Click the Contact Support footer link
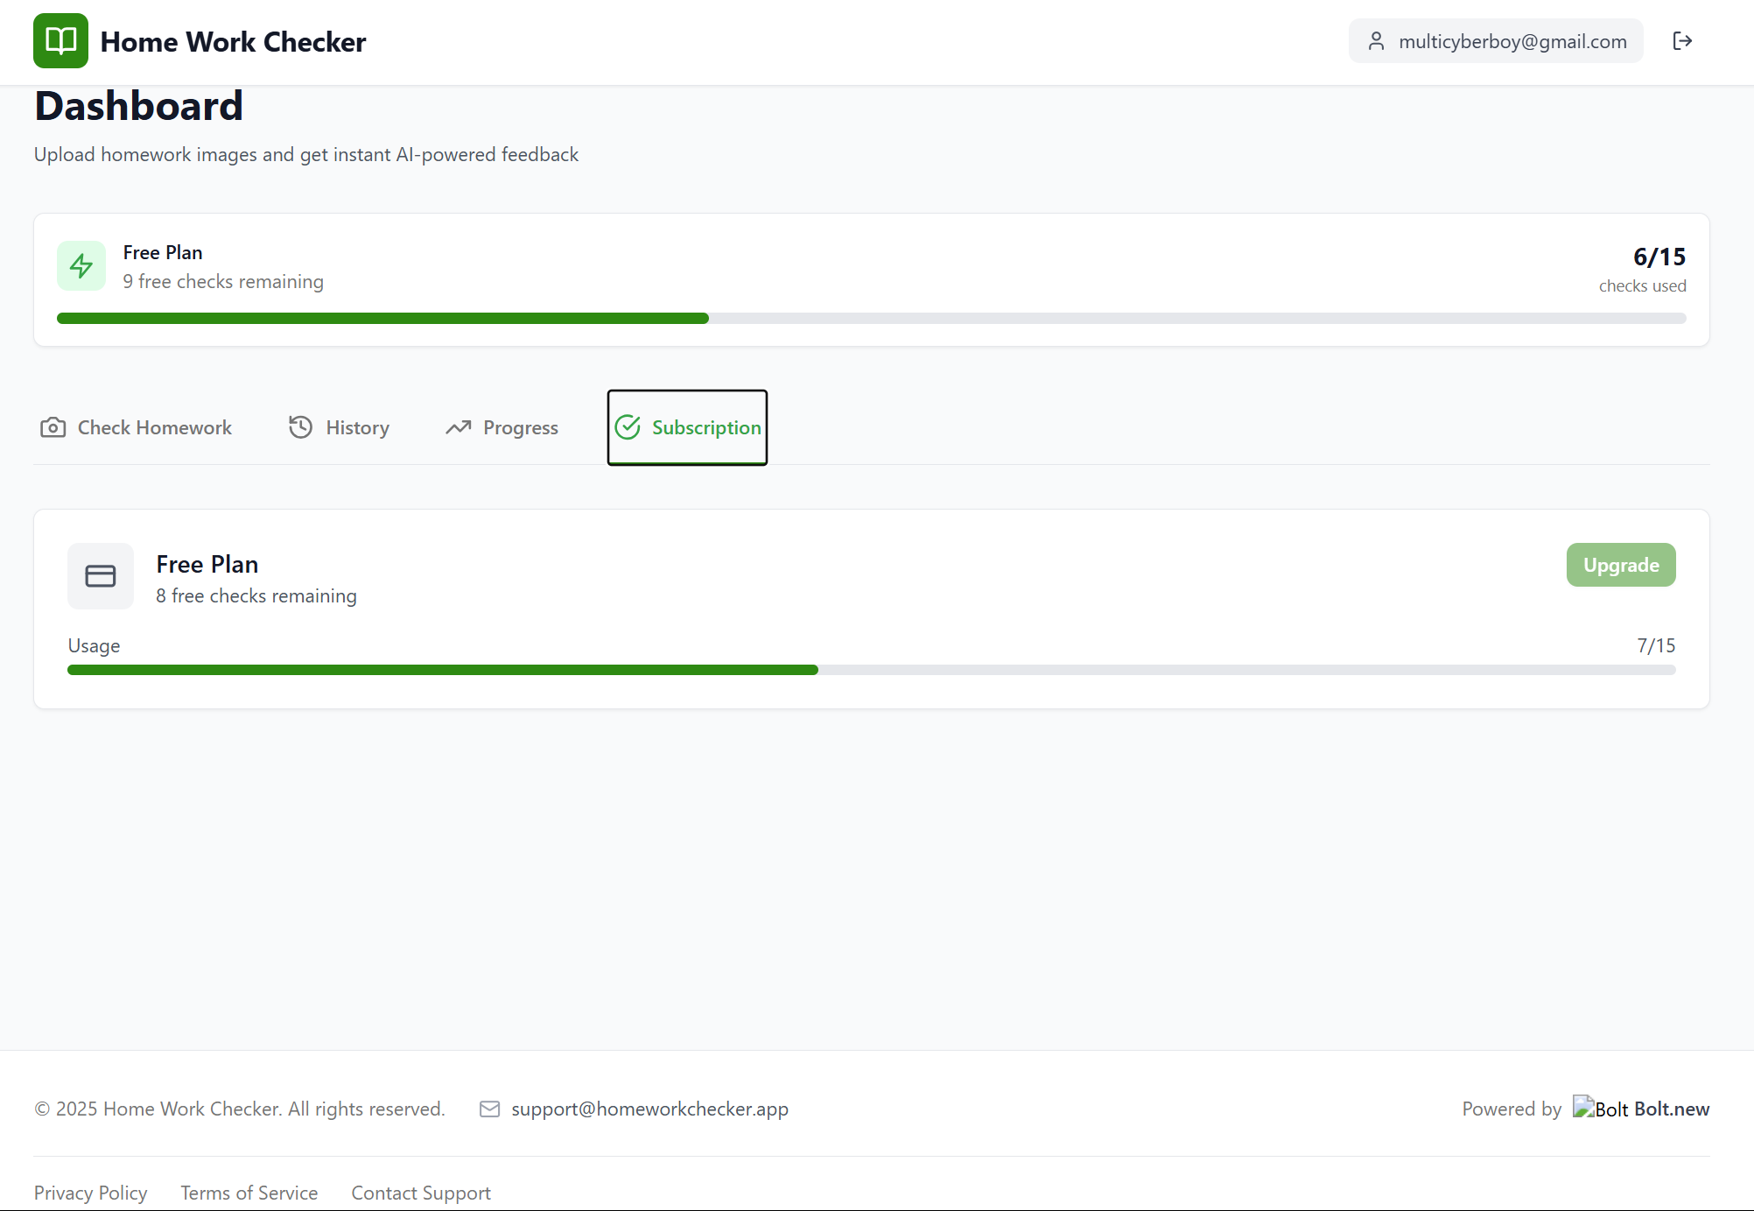Viewport: 1754px width, 1211px height. point(420,1193)
